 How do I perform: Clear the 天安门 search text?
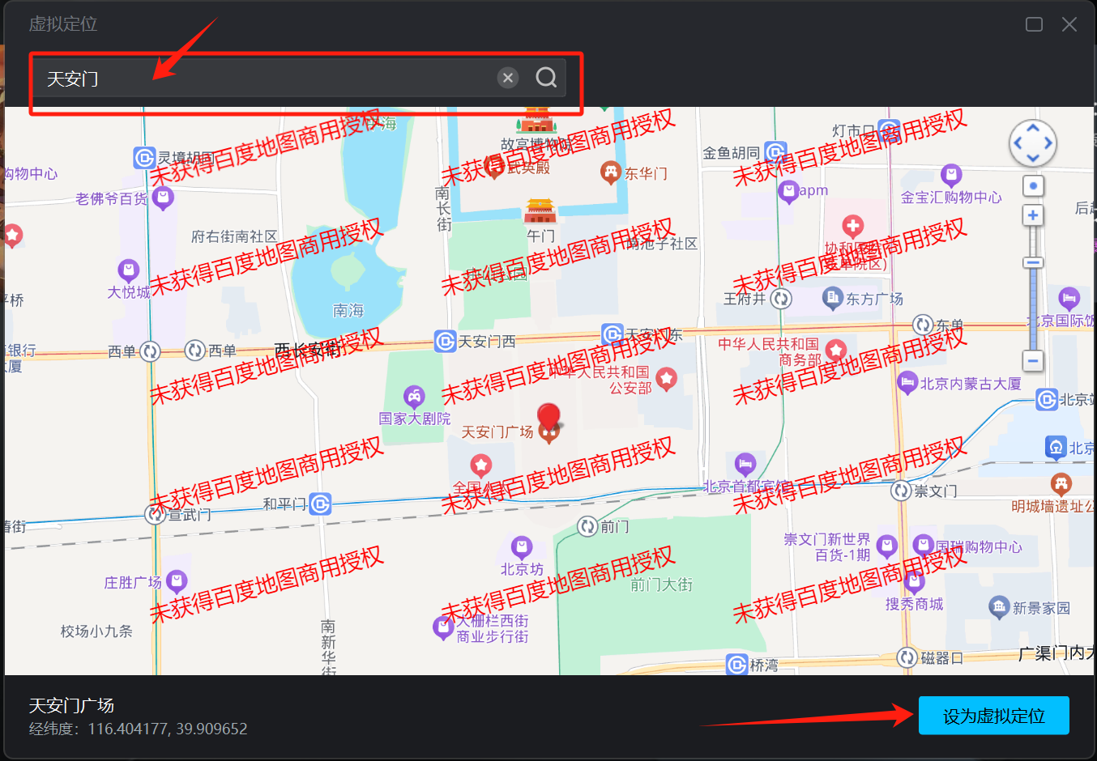tap(508, 78)
